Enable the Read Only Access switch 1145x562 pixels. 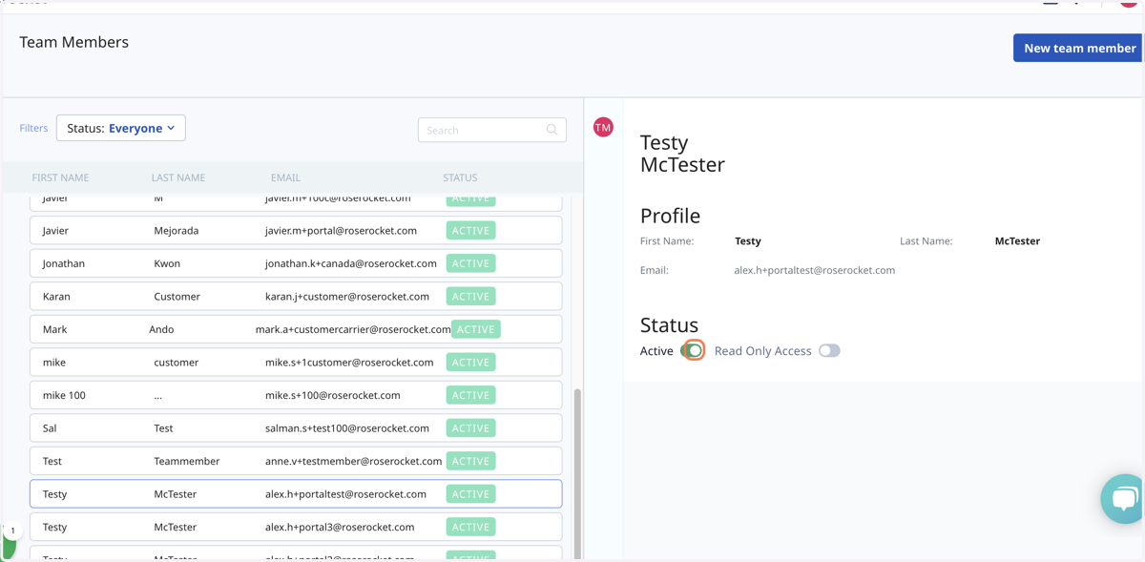point(829,351)
